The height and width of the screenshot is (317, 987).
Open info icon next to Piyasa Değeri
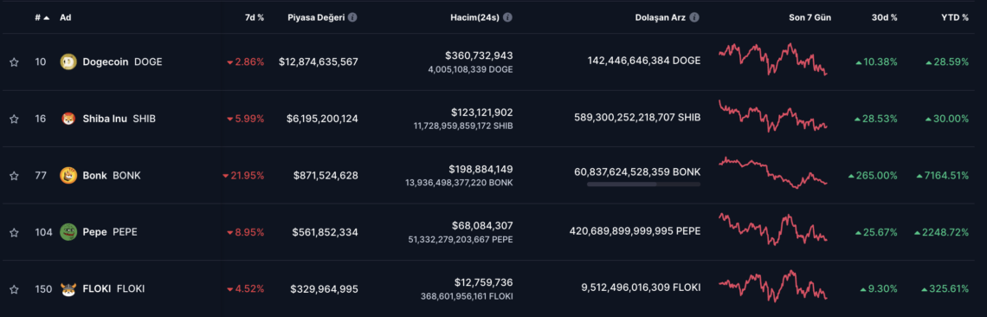[x=352, y=17]
